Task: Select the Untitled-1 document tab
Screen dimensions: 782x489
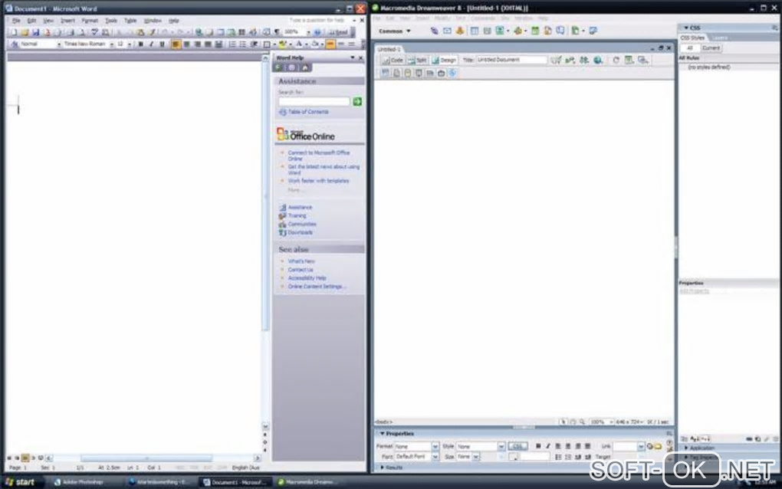Action: tap(389, 49)
